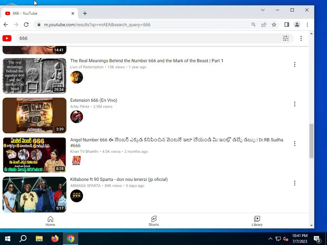Click Kiran TV Bhakthi channel name text

pos(84,152)
